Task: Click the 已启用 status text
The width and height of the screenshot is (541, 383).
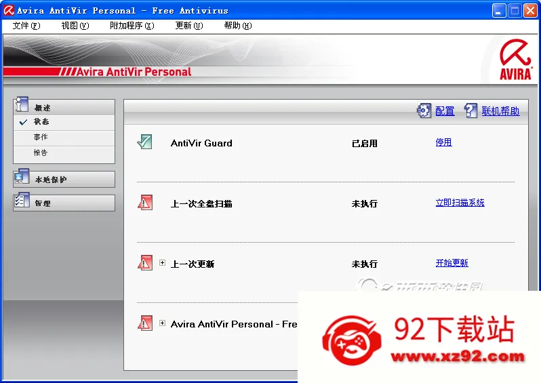Action: [x=364, y=144]
